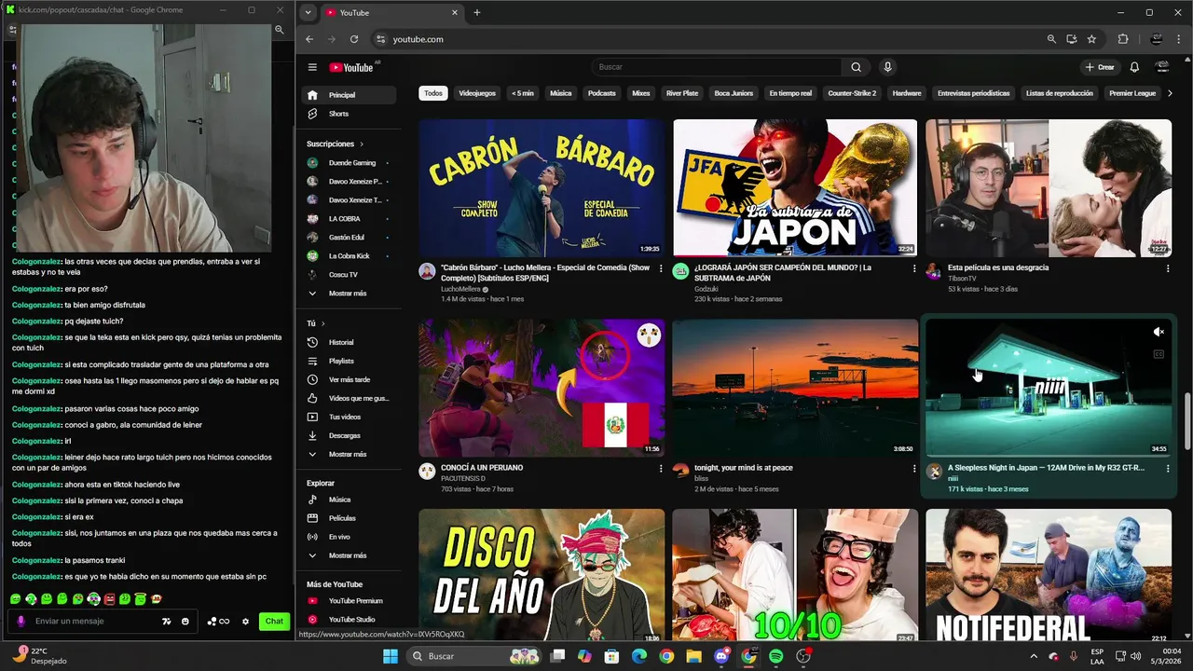The width and height of the screenshot is (1193, 671).
Task: Click the green Chat send button
Action: pos(274,622)
